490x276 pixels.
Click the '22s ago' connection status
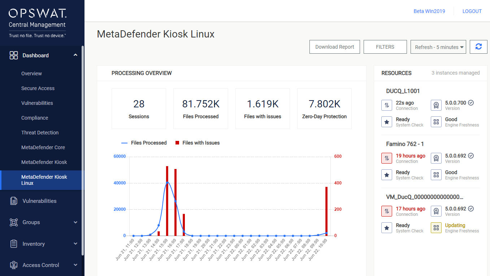(405, 103)
